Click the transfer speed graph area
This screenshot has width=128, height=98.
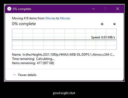pyautogui.click(x=64, y=39)
